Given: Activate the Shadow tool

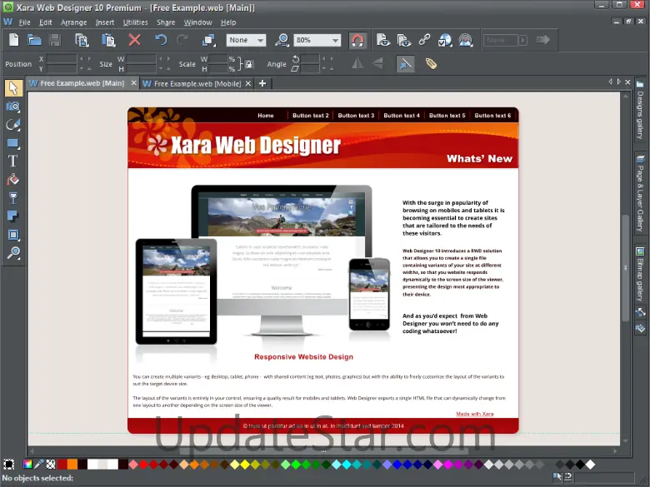Looking at the screenshot, I should click(12, 216).
